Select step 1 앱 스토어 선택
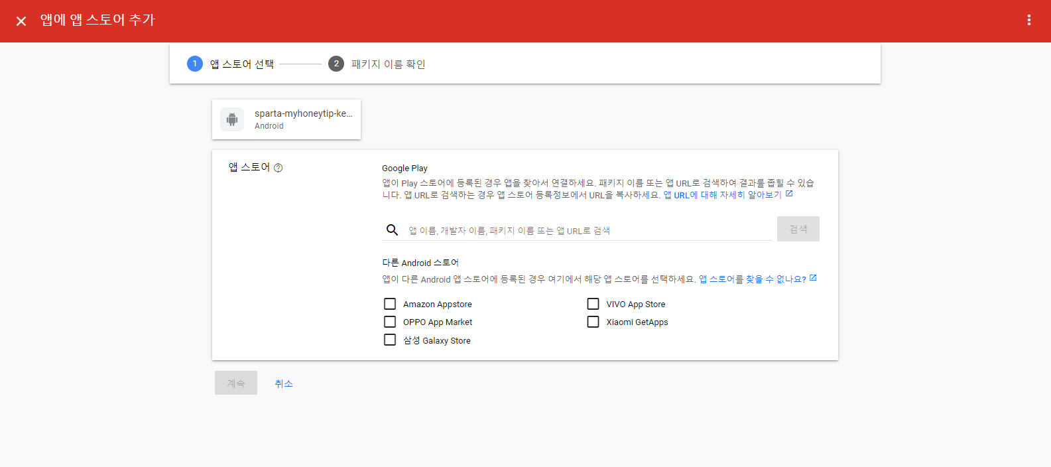 [231, 64]
